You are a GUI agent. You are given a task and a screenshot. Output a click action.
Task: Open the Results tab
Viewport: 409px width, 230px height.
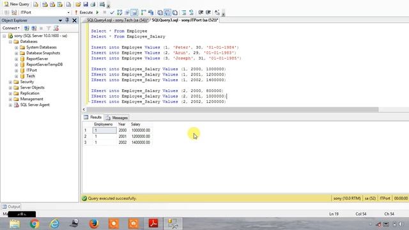[x=93, y=118]
